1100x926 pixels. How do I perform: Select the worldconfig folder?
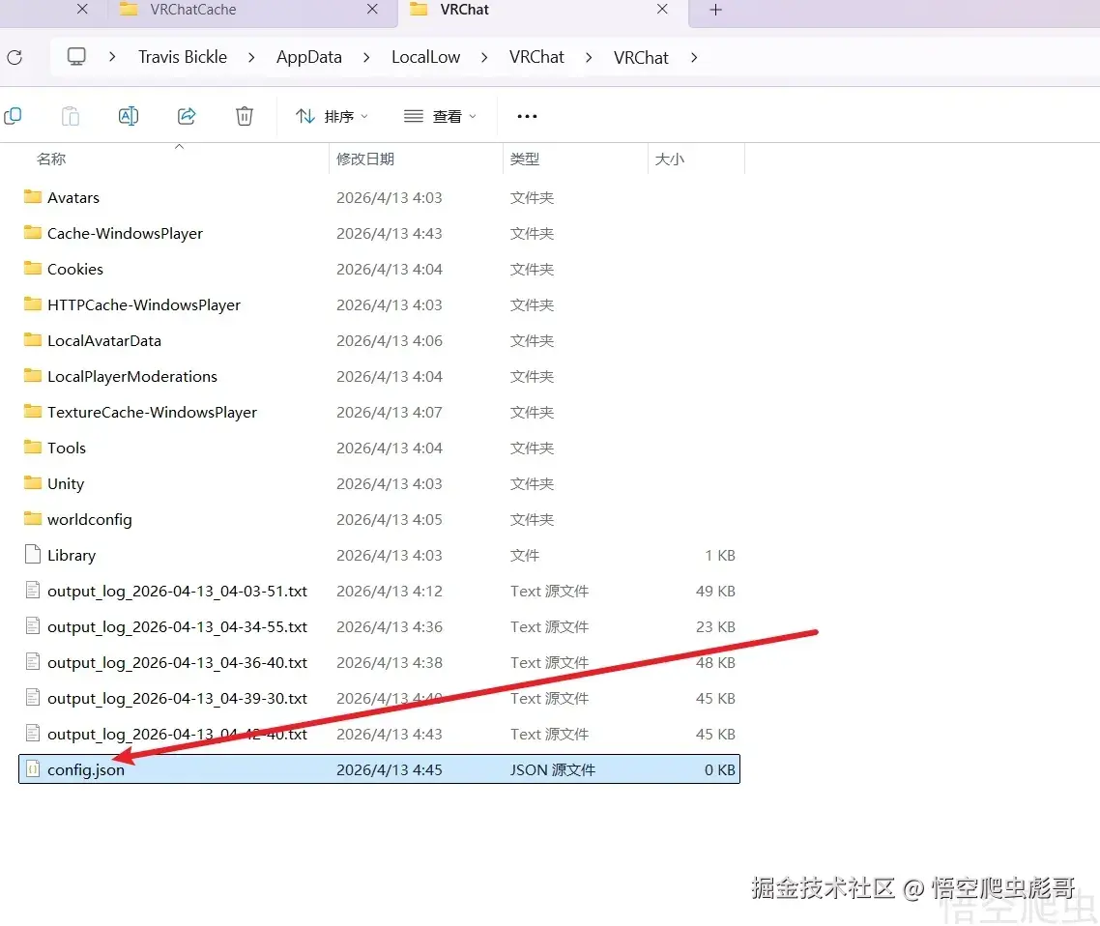(x=379, y=520)
